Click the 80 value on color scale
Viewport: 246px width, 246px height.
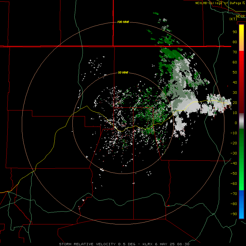pyautogui.click(x=235, y=42)
